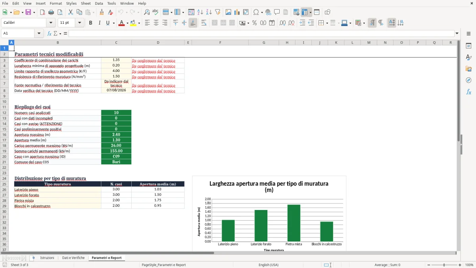Export directly as PDF
This screenshot has height=268, width=476.
[42, 12]
